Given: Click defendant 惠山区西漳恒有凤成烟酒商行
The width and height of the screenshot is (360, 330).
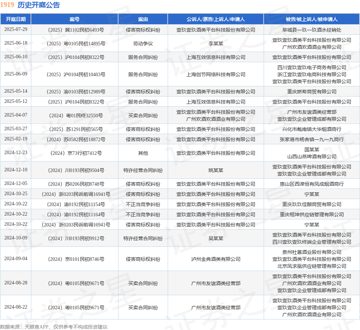Looking at the screenshot, I should point(311,184).
